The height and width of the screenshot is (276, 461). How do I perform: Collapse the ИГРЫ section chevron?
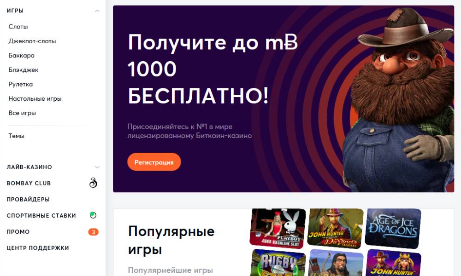97,11
